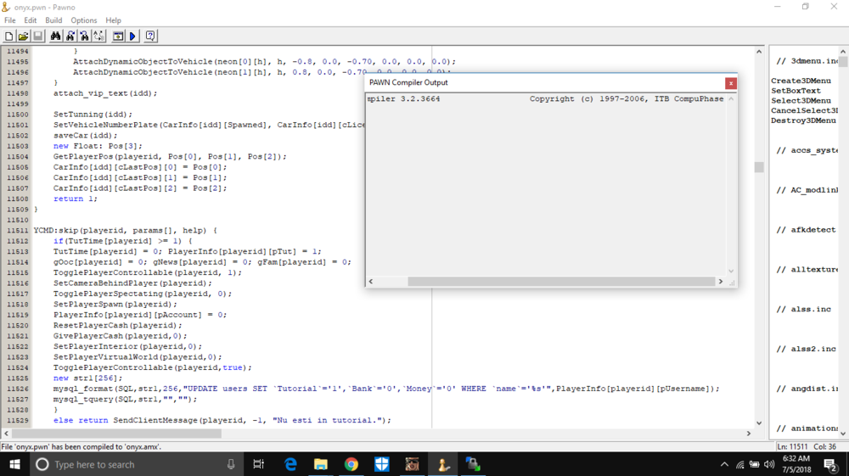
Task: Click the editor horizontal scrollbar thumb
Action: click(x=116, y=434)
